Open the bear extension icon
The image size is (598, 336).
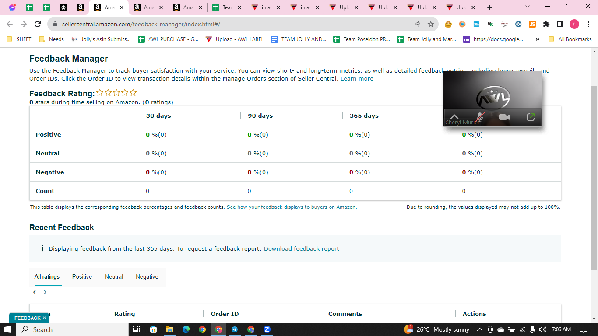point(448,24)
